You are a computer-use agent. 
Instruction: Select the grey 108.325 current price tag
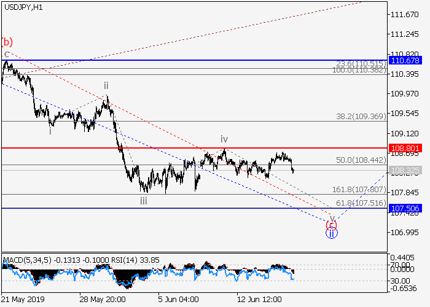tap(405, 170)
